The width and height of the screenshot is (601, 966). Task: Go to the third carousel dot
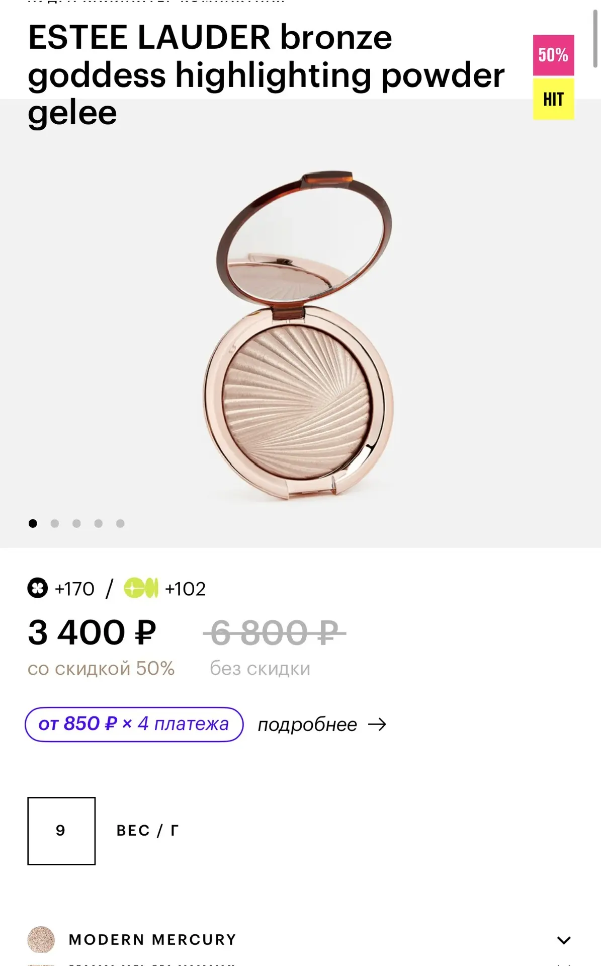coord(76,523)
